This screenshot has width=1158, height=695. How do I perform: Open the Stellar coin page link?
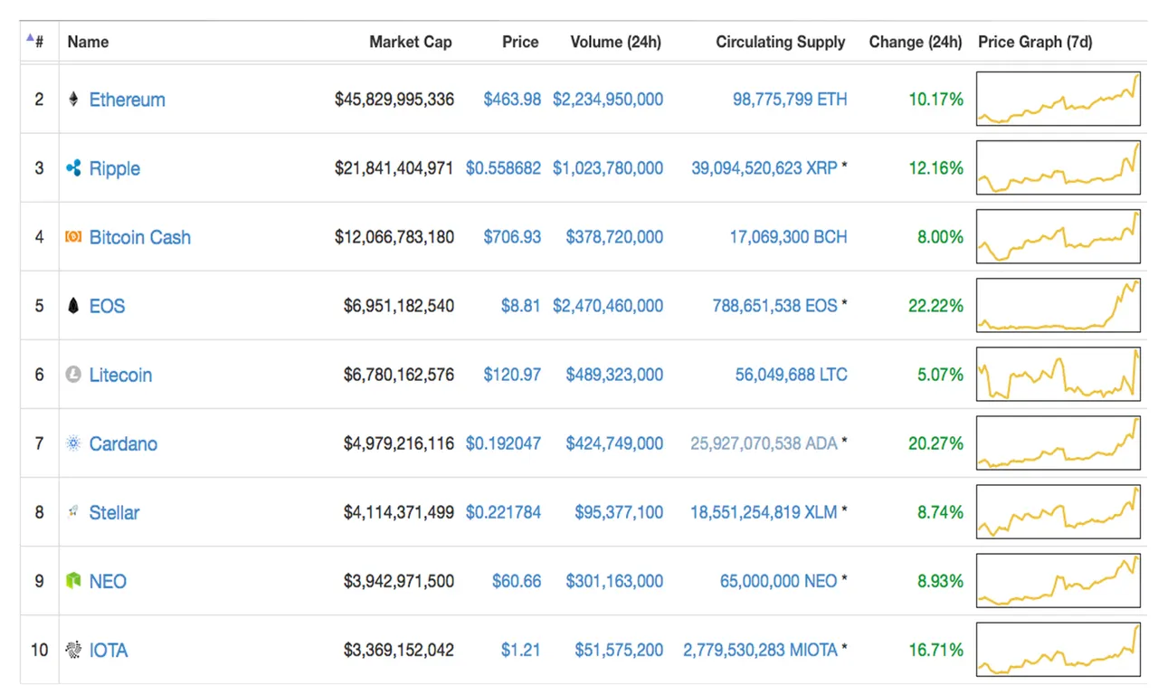click(x=114, y=512)
